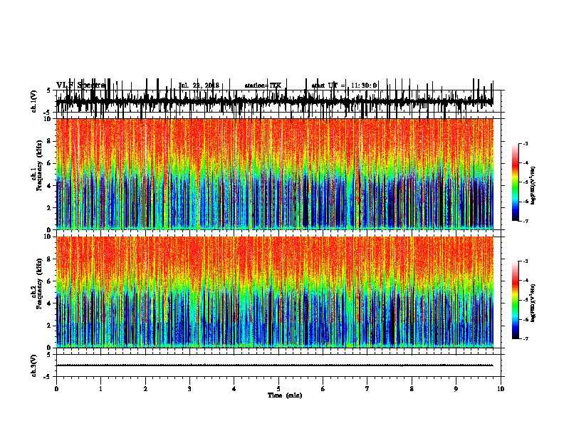Click the 'ch.1(V)' waveform axis label
Screen dimensions: 564x436
click(x=34, y=101)
